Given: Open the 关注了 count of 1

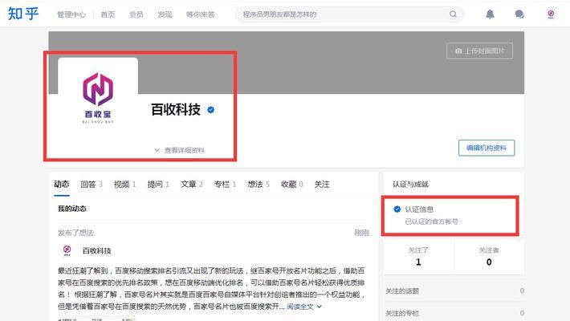Looking at the screenshot, I should (x=418, y=256).
